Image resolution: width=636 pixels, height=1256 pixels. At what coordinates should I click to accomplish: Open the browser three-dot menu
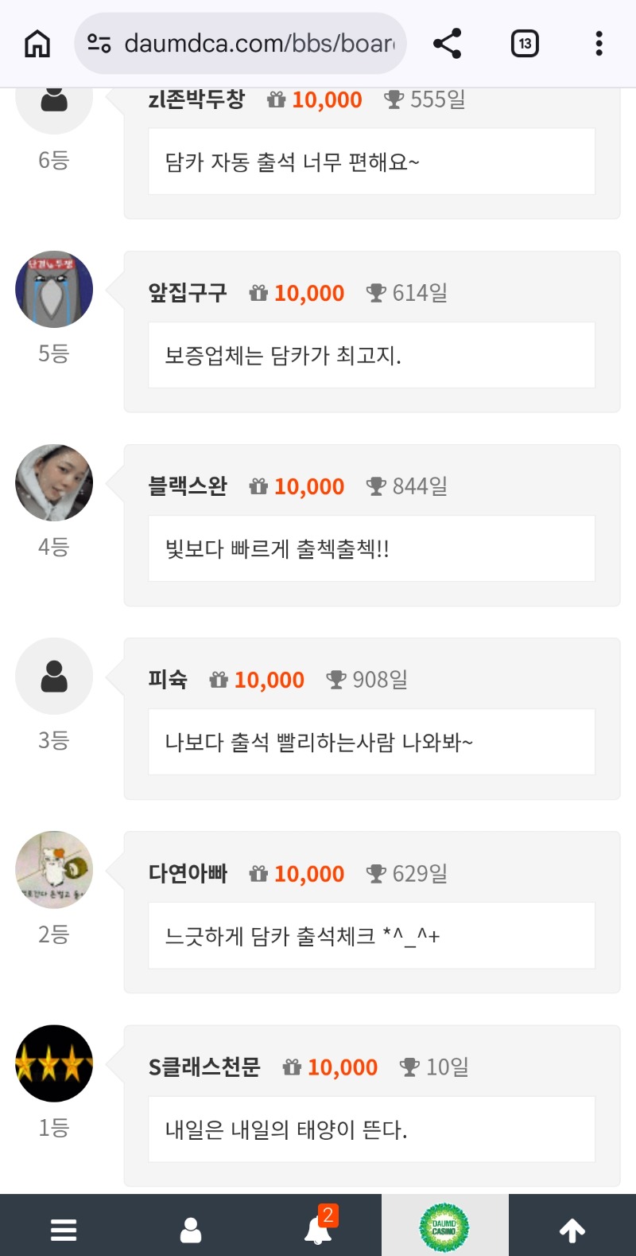pyautogui.click(x=599, y=44)
